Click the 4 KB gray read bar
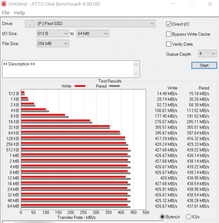 [x=35, y=111]
